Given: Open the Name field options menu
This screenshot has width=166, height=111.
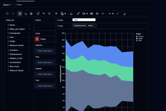Looking at the screenshot, I should 29,25.
